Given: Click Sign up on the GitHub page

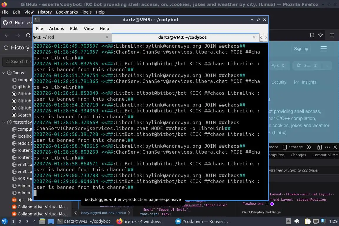Looking at the screenshot, I should [x=301, y=49].
